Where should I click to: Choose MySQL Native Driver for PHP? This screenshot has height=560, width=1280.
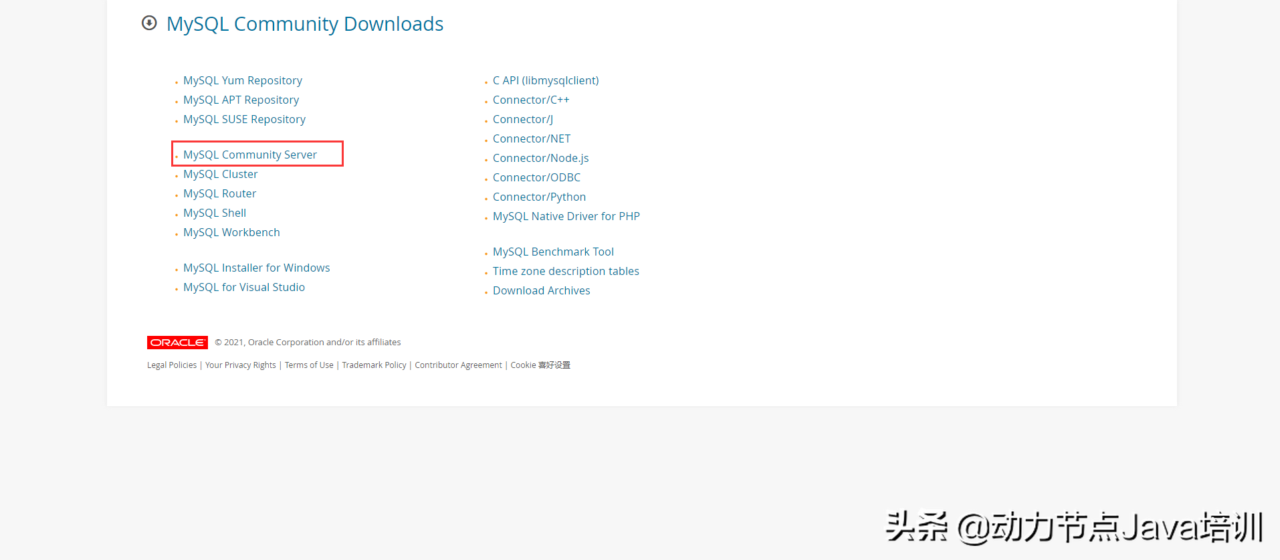point(566,216)
